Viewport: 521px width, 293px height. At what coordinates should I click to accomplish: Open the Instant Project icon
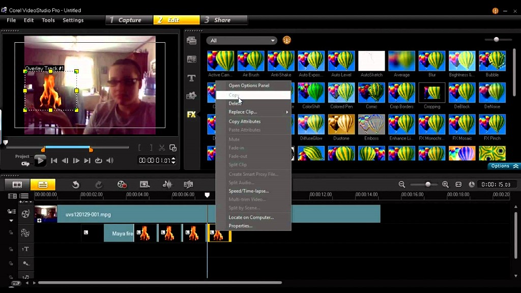[144, 184]
